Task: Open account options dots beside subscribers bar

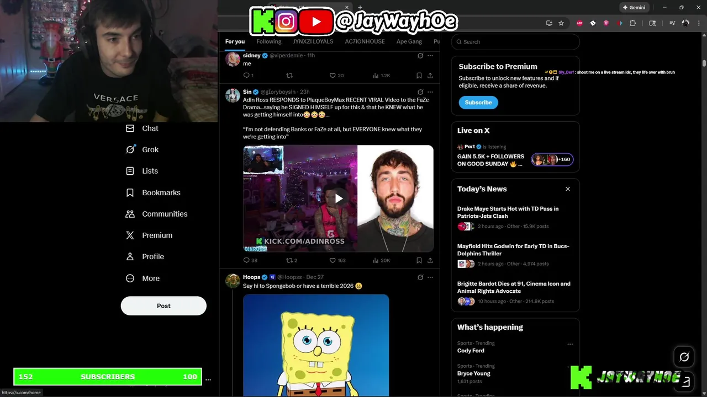Action: point(208,379)
